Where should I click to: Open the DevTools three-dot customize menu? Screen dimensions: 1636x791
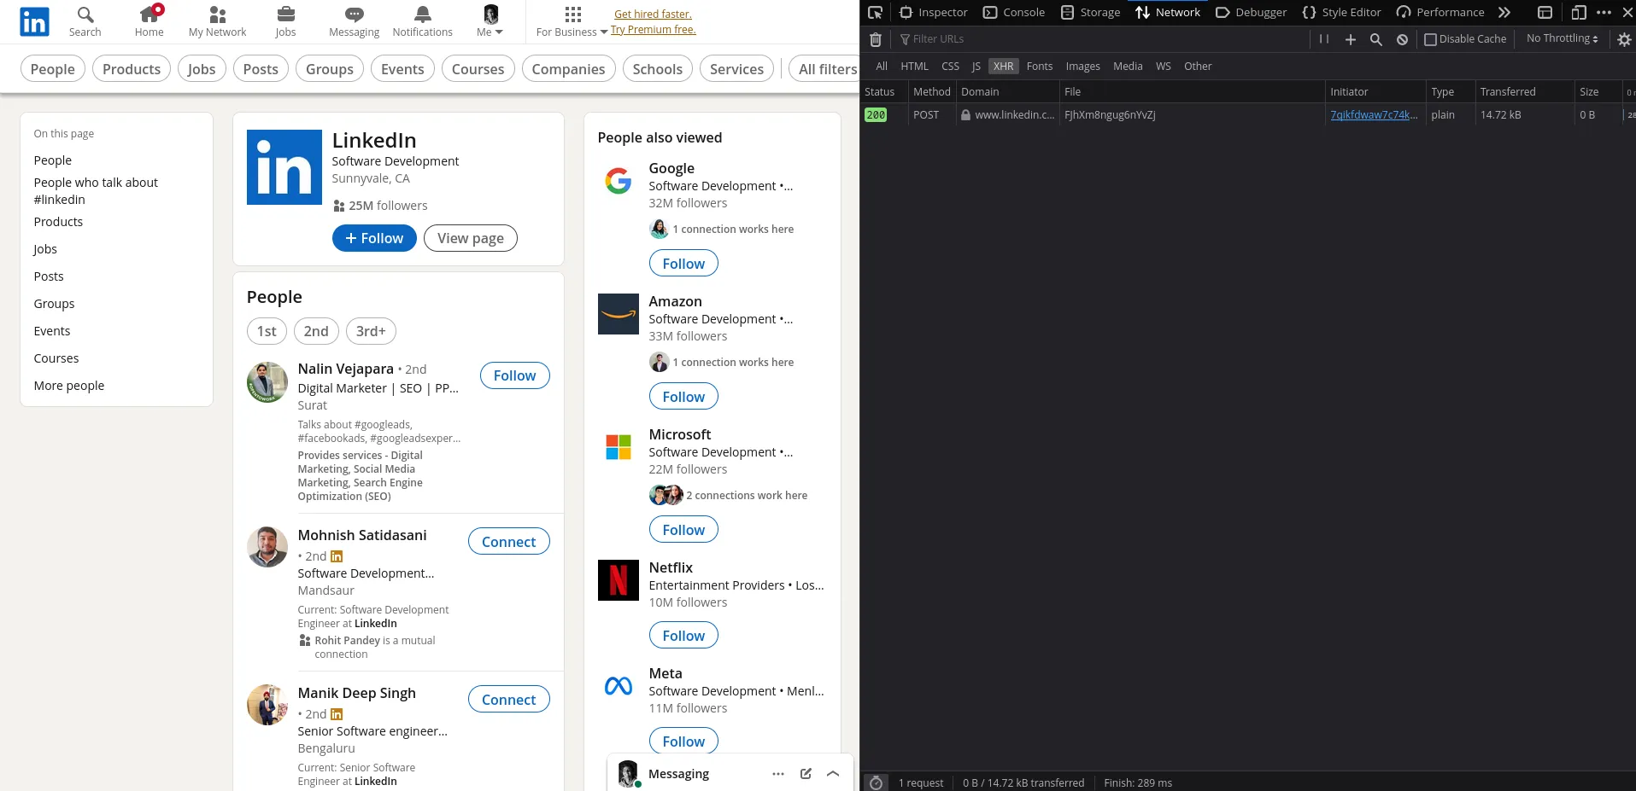tap(1604, 13)
